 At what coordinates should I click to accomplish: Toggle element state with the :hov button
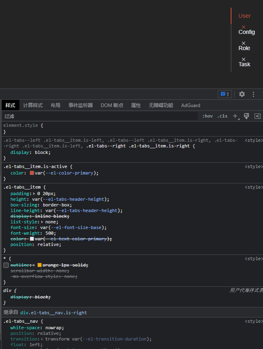207,116
